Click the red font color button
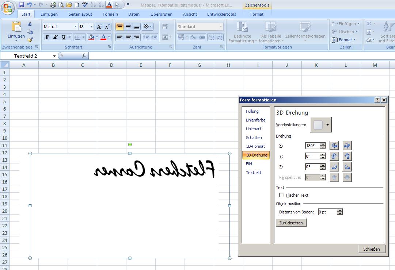This screenshot has height=270, width=395. point(103,37)
